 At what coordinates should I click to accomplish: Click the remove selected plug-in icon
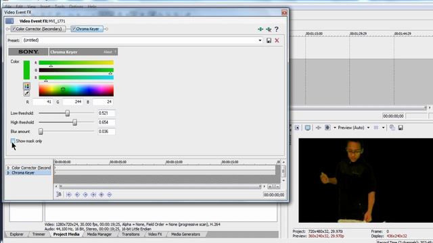pos(269,29)
